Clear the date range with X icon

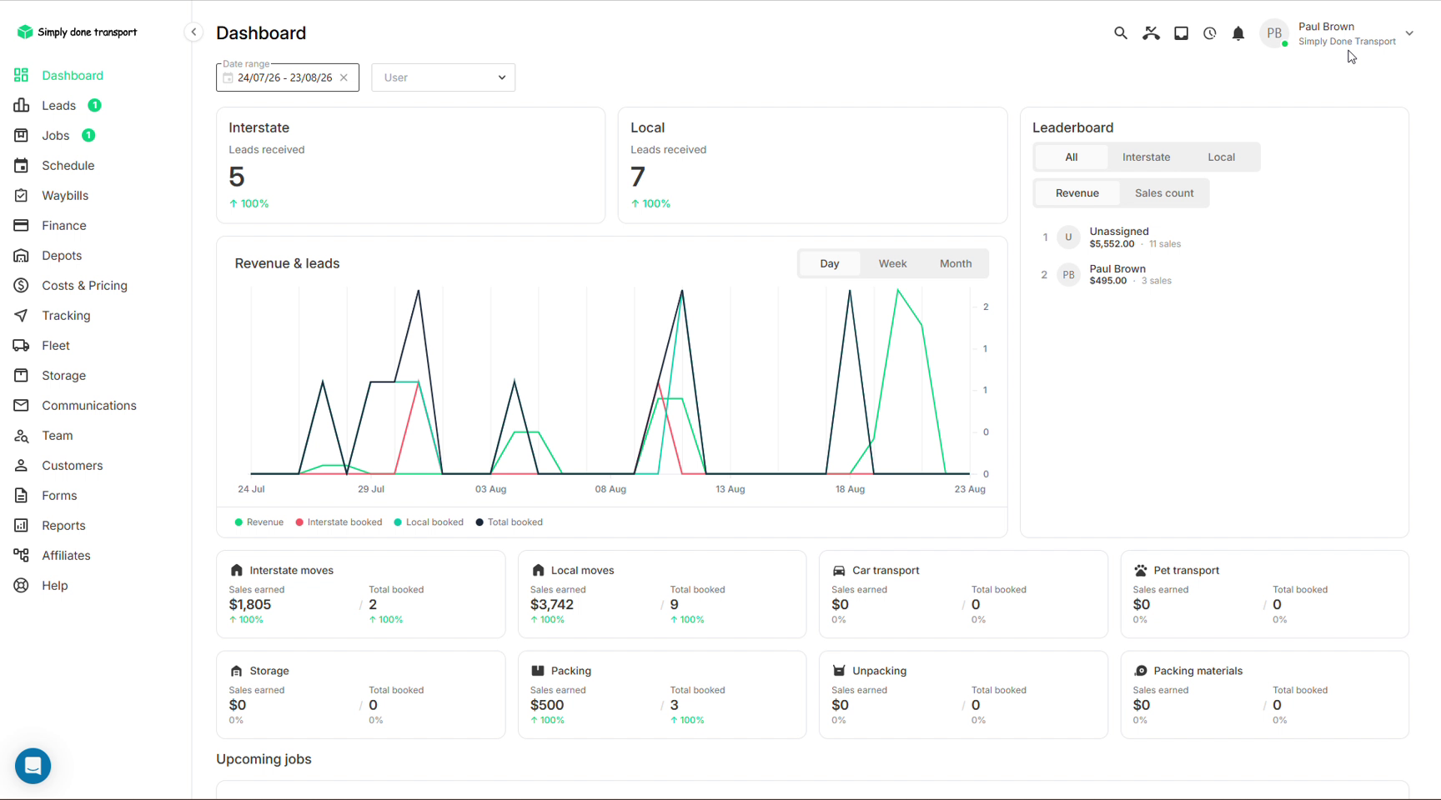coord(344,77)
